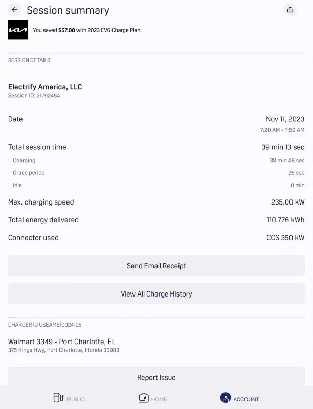313x409 pixels.
Task: Tap the Session summary title
Action: [x=68, y=10]
